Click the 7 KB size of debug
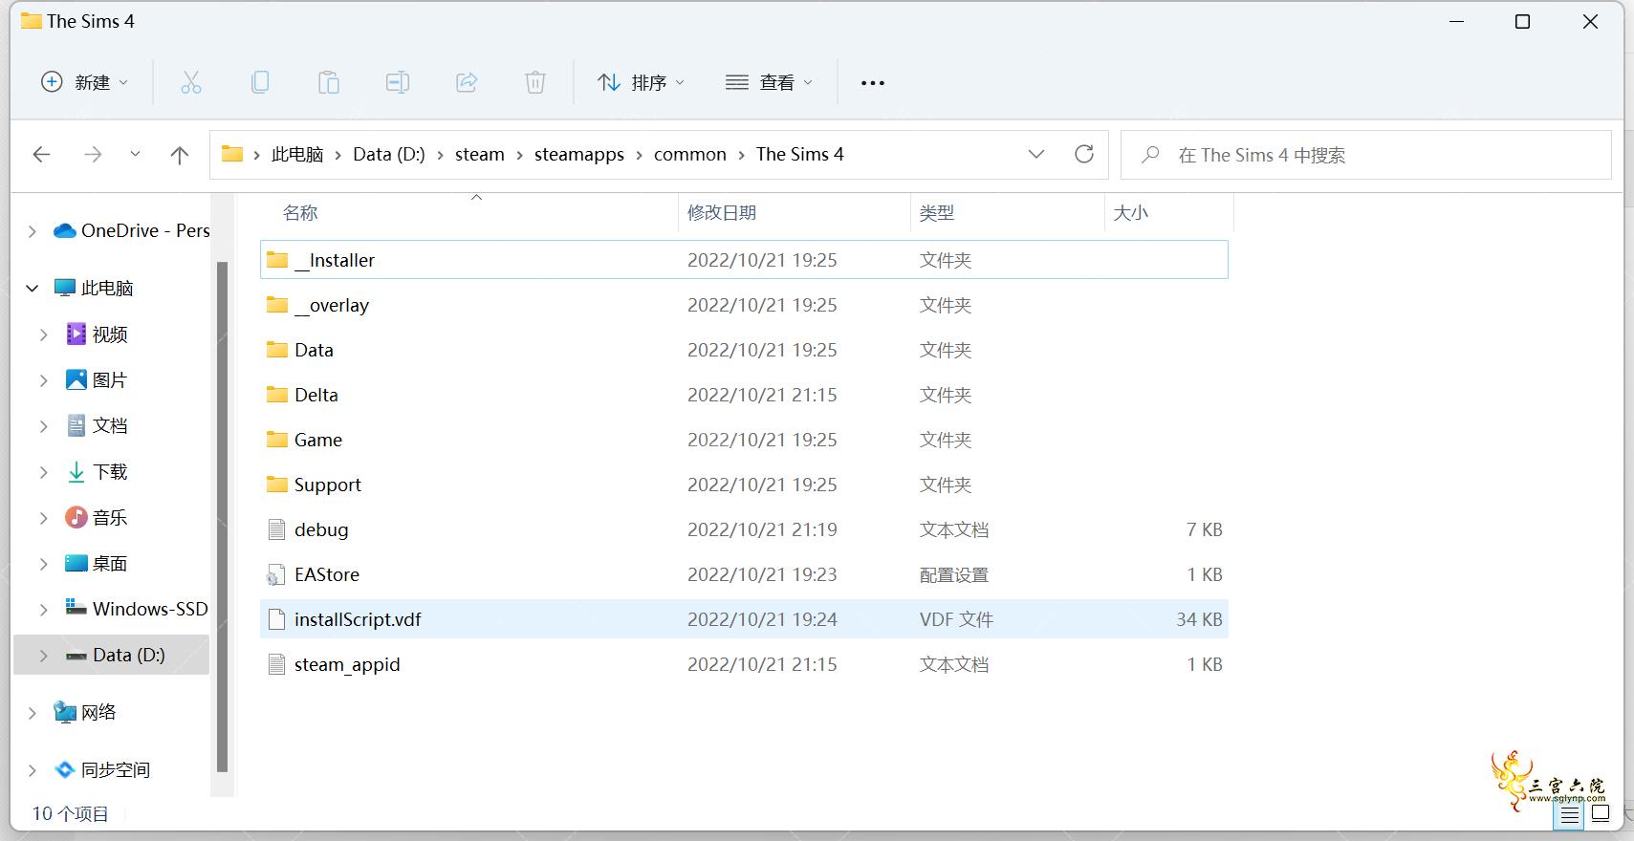Screen dimensions: 1634x841 pos(1204,529)
